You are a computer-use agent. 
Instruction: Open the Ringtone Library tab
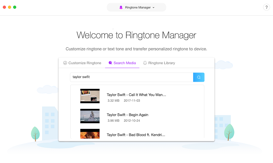(159, 63)
